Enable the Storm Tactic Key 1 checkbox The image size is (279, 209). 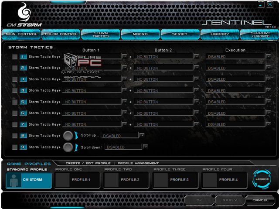pyautogui.click(x=15, y=57)
